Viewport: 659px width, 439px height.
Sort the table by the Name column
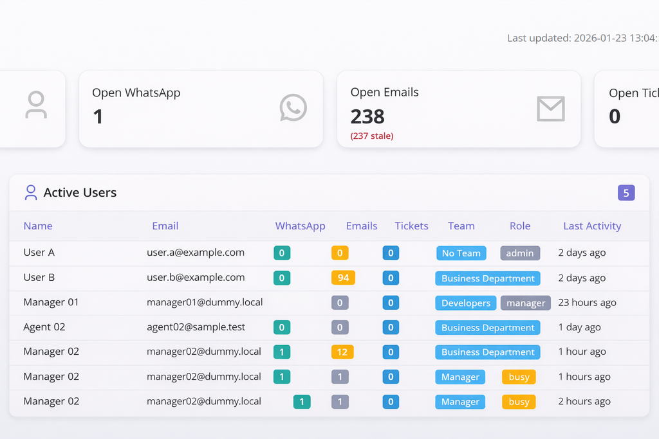click(37, 226)
